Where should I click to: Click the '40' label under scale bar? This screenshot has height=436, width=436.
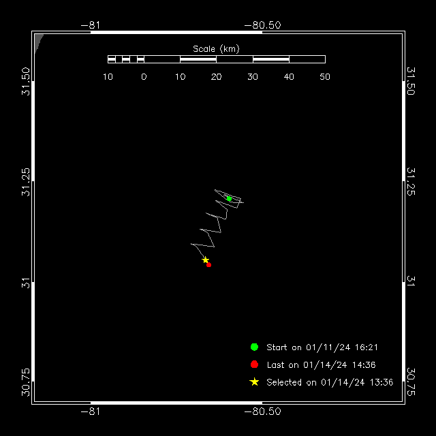click(289, 77)
